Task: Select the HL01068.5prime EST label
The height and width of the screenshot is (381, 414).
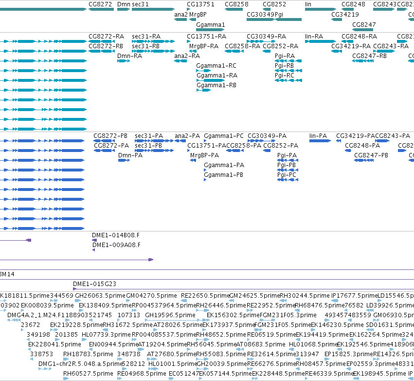Action: 313,344
